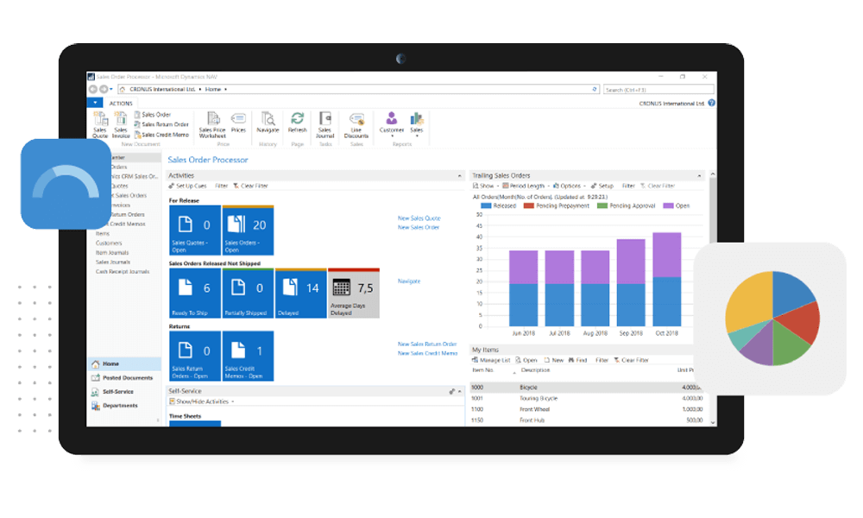Click the Pending Prepayment legend swatch
Screen dimensions: 863x518
[x=529, y=205]
